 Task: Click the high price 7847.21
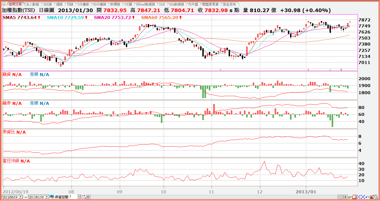pos(149,10)
